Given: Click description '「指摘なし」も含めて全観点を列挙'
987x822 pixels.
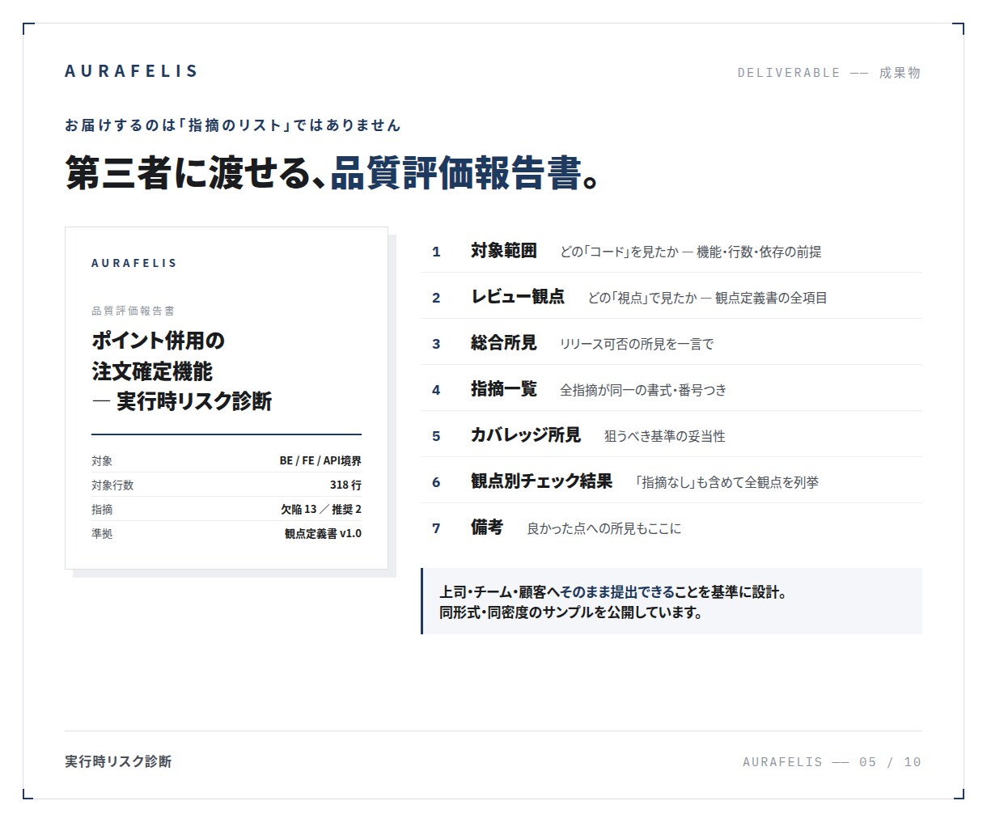Looking at the screenshot, I should pyautogui.click(x=727, y=483).
